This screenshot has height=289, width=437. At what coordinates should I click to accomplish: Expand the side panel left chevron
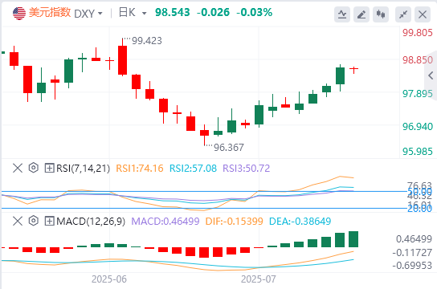[431, 75]
